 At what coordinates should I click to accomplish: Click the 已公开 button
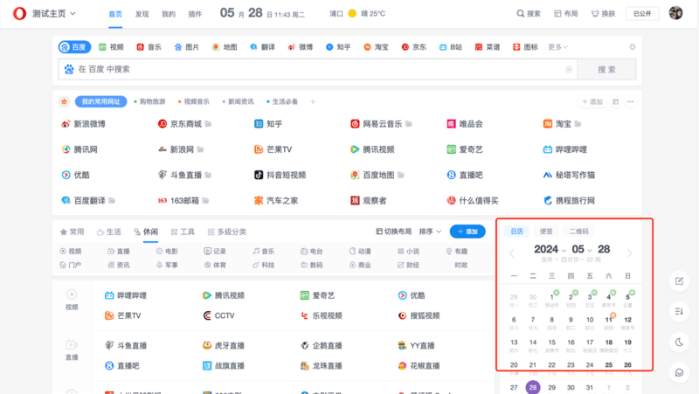click(642, 14)
